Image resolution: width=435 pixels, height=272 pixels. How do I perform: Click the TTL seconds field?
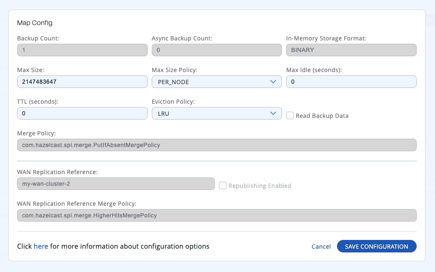point(82,113)
